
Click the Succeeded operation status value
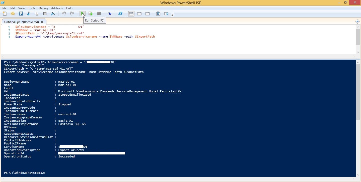point(66,156)
